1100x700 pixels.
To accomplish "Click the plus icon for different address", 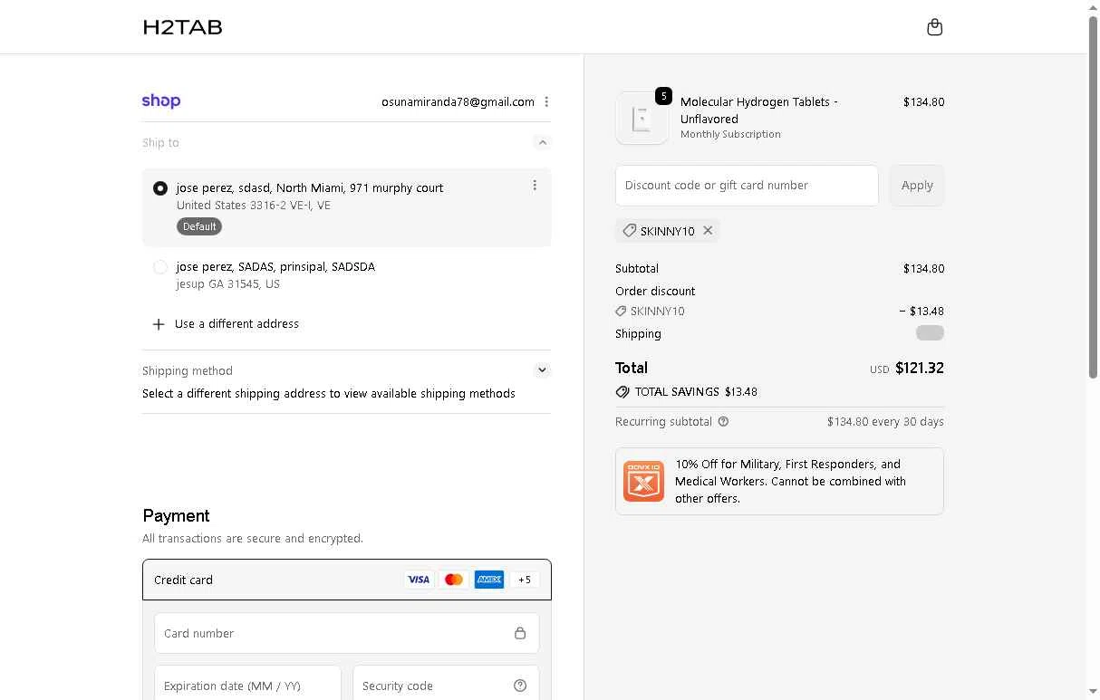I will pos(159,324).
